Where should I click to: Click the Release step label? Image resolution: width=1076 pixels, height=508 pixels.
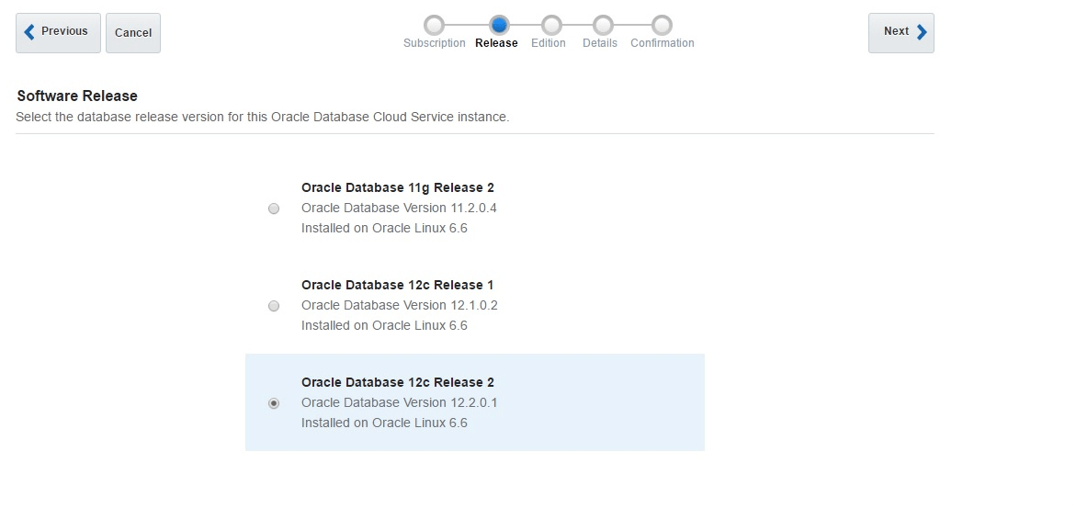pyautogui.click(x=496, y=43)
